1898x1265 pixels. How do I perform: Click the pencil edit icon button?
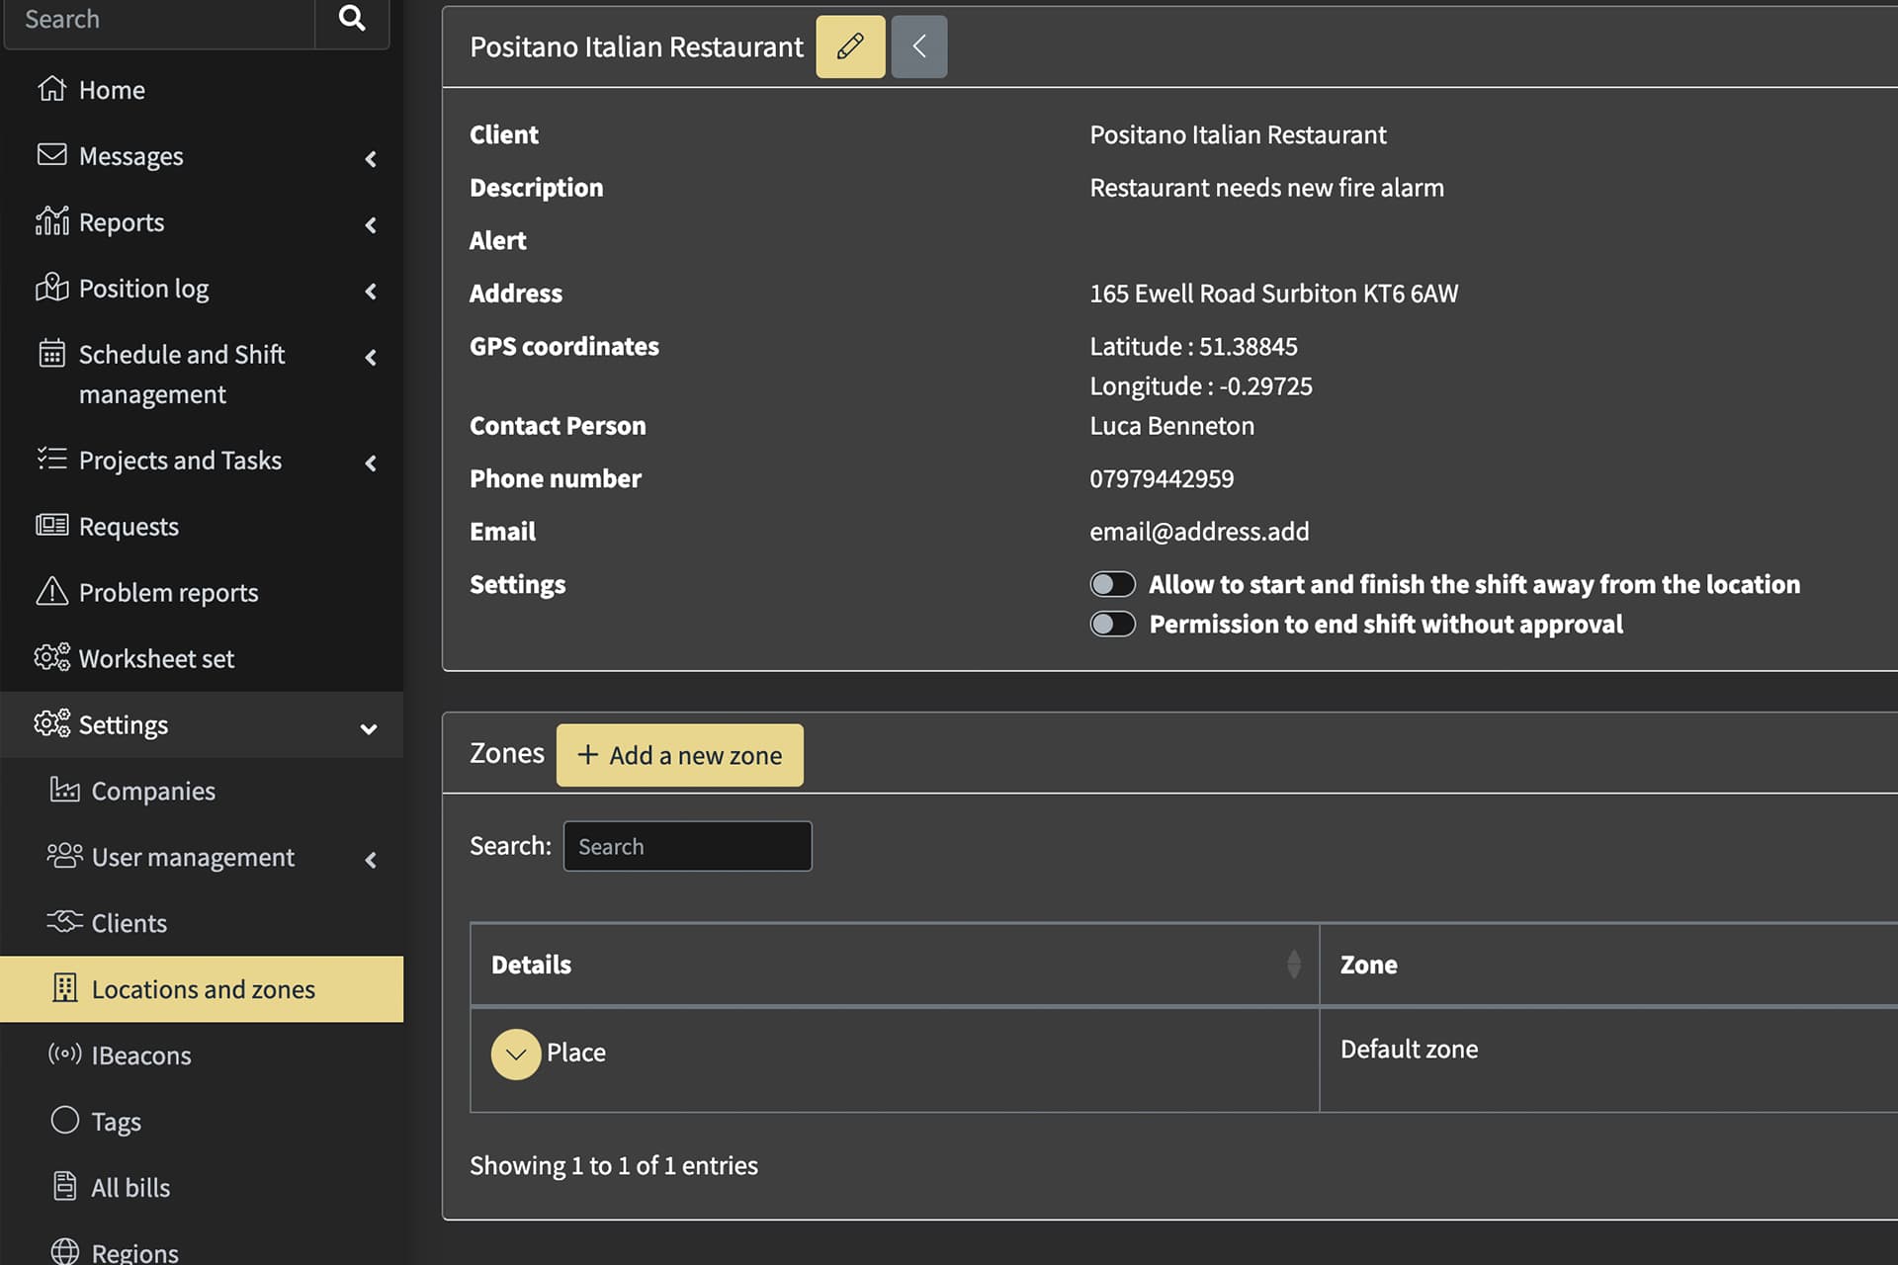click(x=849, y=46)
